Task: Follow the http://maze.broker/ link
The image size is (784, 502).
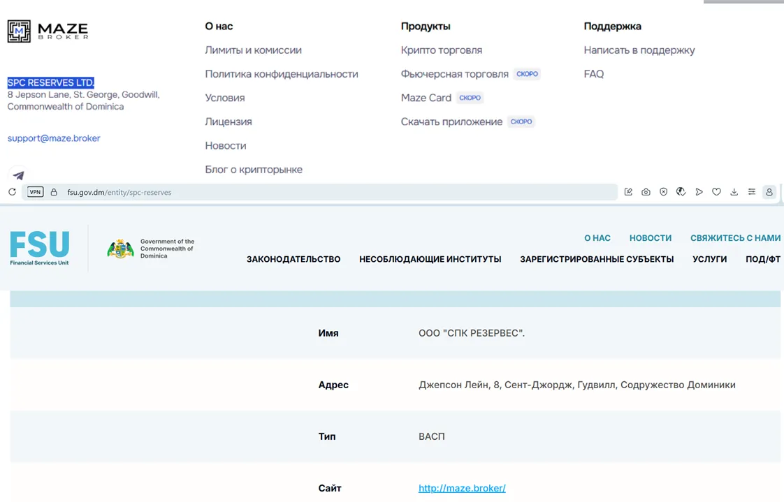Action: (462, 488)
